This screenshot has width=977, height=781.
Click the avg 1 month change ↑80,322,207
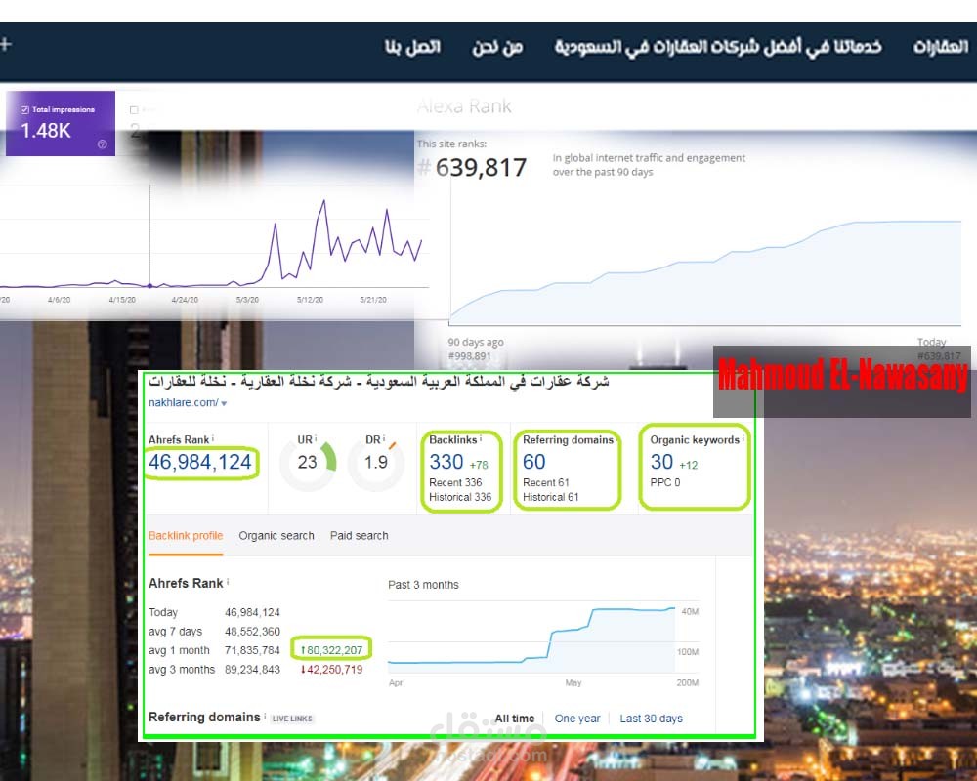[x=331, y=650]
